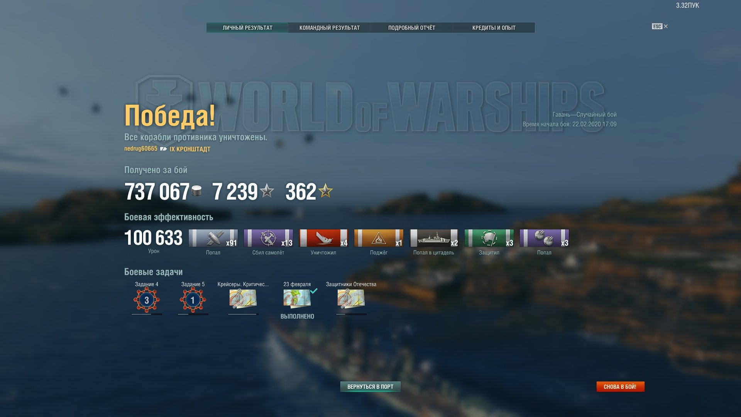Screen dimensions: 741x417
Task: Open the 'Кредиты и опыт' tab
Action: (x=494, y=28)
